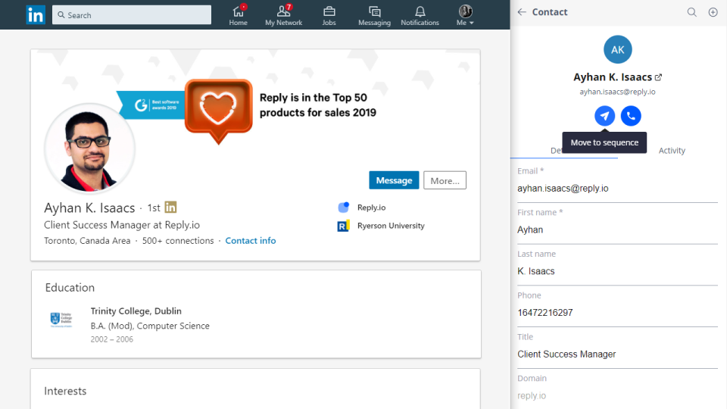Click Ryerson University logo icon
Screen dimensions: 727x409
click(x=344, y=226)
